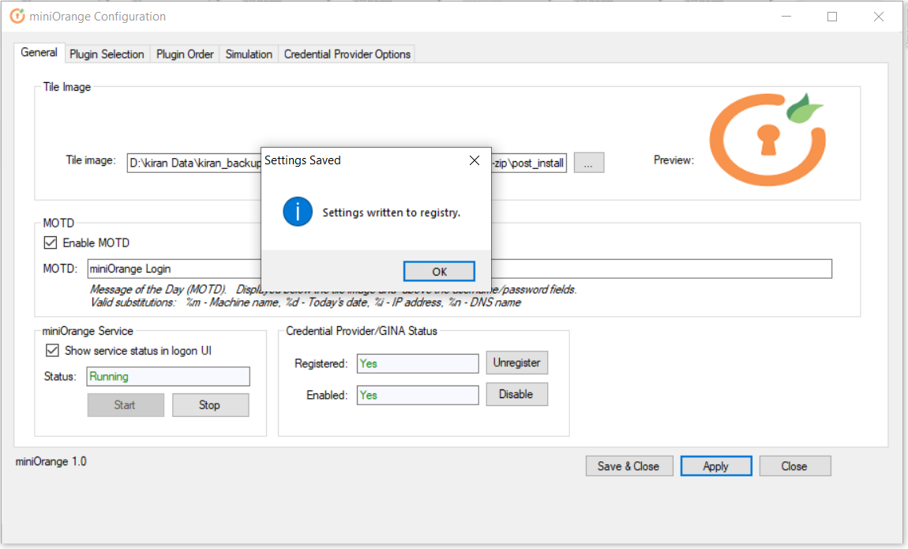Toggle Show service status in logon UI
Viewport: 908px width, 549px height.
52,351
